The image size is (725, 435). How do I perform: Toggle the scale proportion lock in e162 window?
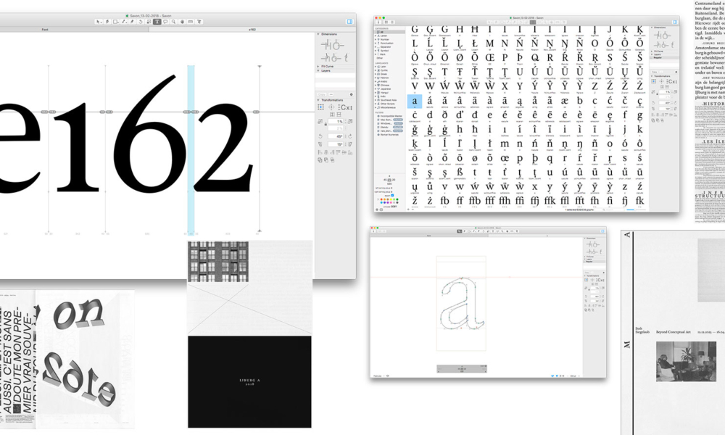click(x=326, y=125)
